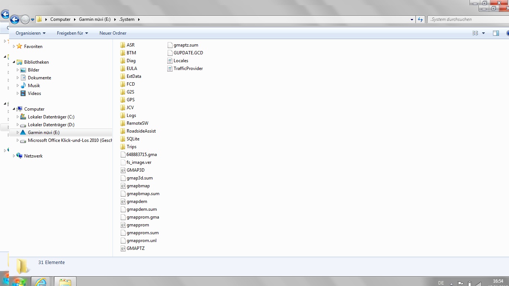Click the change view icon
Screen dimensions: 509x286
(x=475, y=33)
